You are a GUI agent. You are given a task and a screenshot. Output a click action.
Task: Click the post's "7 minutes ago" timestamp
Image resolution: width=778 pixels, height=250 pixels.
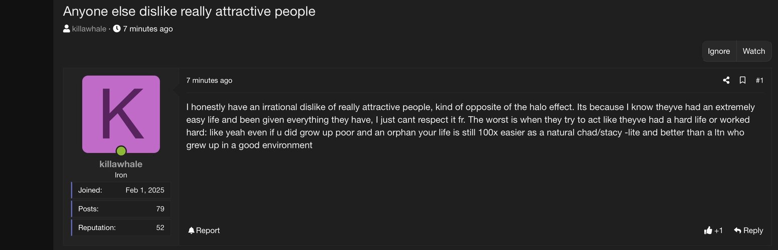pyautogui.click(x=209, y=80)
